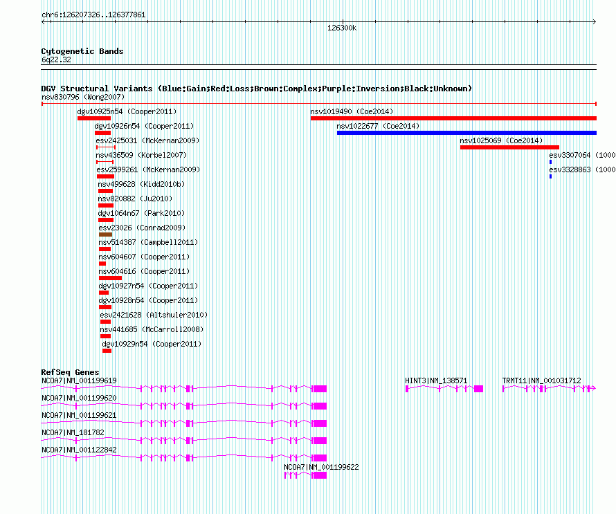Screen dimensions: 616x514
Task: Click the chr6:126207326..126377861 coordinates label
Action: click(x=93, y=15)
